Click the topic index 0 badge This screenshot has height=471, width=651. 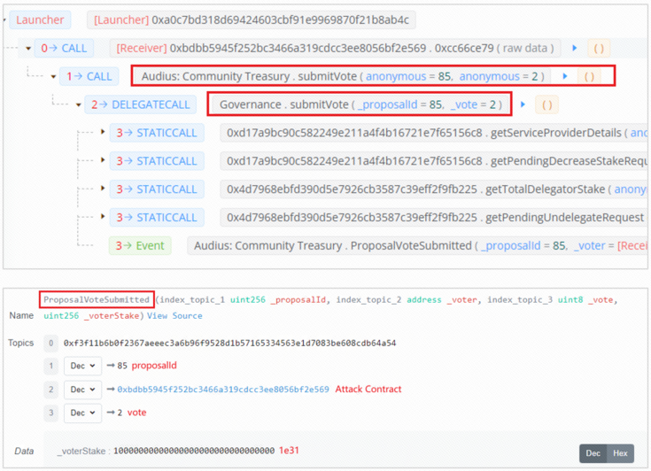pyautogui.click(x=51, y=344)
